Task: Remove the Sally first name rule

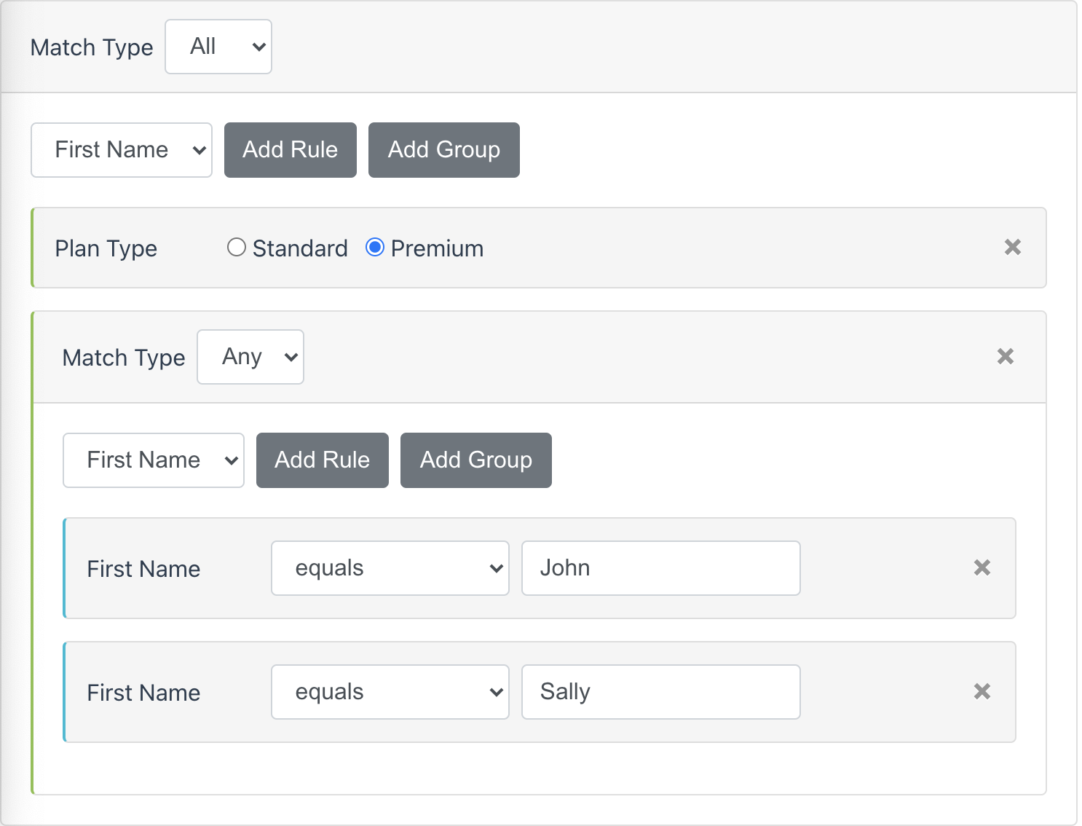Action: 982,692
